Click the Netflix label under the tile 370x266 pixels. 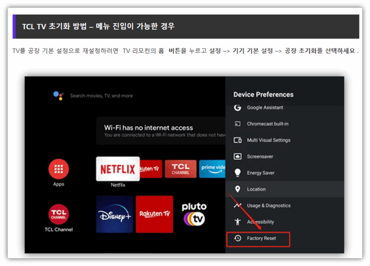click(x=118, y=185)
